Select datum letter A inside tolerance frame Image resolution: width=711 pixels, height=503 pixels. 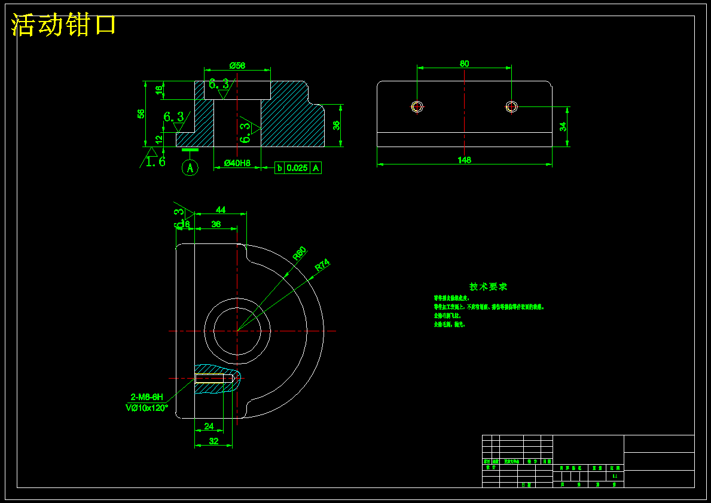tap(316, 168)
